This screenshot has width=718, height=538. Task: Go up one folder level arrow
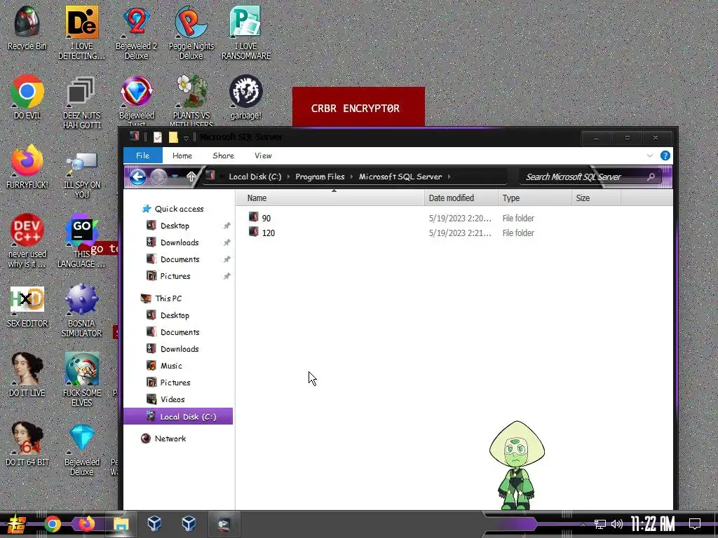click(x=191, y=177)
